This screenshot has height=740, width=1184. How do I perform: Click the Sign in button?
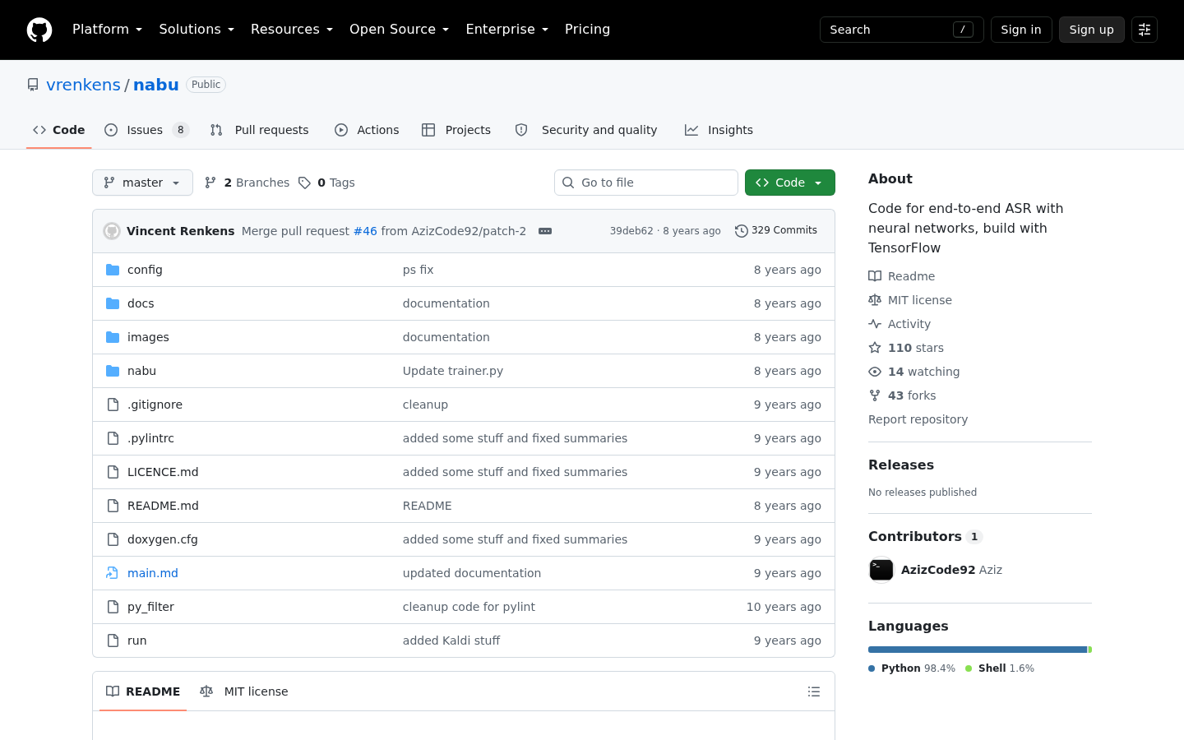pyautogui.click(x=1021, y=30)
